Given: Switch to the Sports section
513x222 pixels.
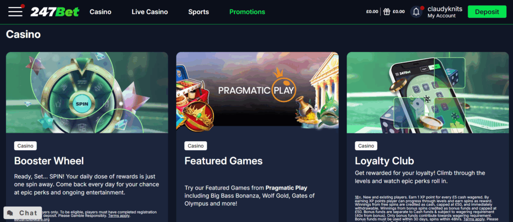Looking at the screenshot, I should [x=198, y=12].
